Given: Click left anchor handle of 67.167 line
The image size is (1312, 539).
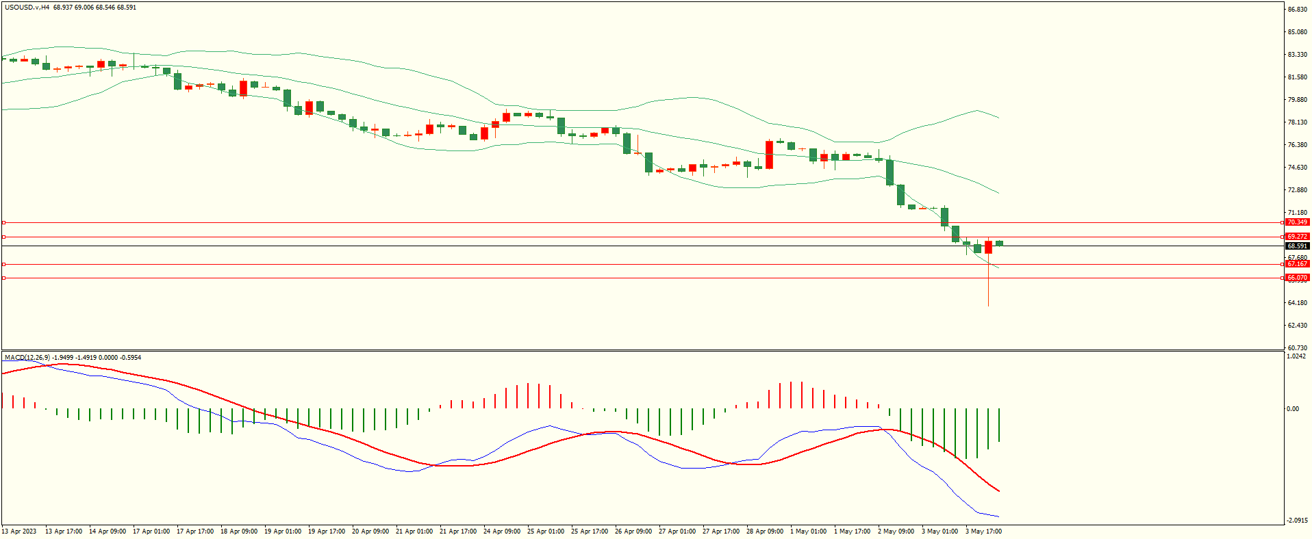Looking at the screenshot, I should tap(3, 264).
